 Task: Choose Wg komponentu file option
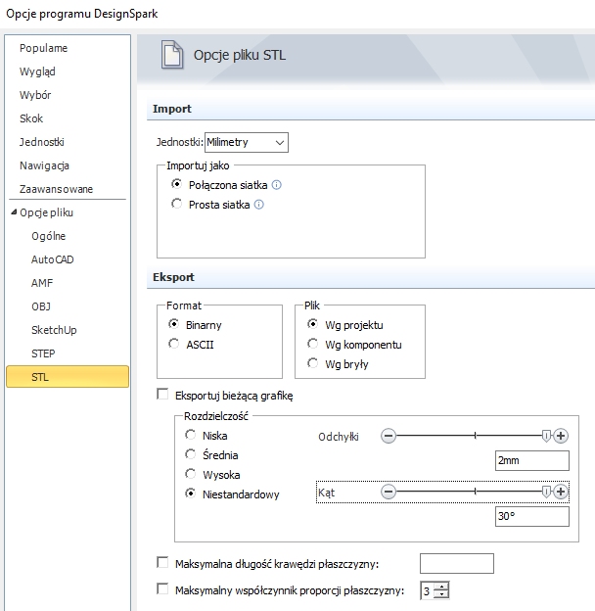point(313,344)
